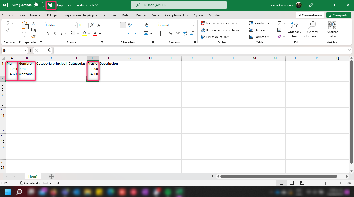Click the Cut scissors icon

(34, 23)
